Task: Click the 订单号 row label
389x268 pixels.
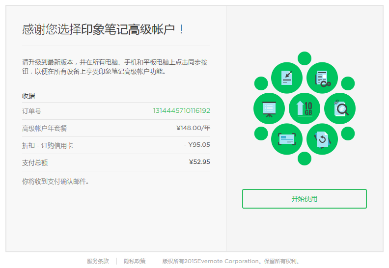Action: (31, 111)
